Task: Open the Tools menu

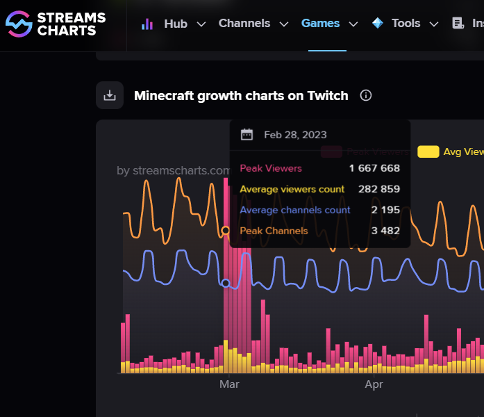Action: (406, 23)
